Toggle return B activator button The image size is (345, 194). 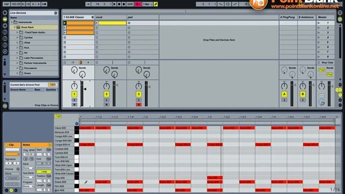click(303, 94)
